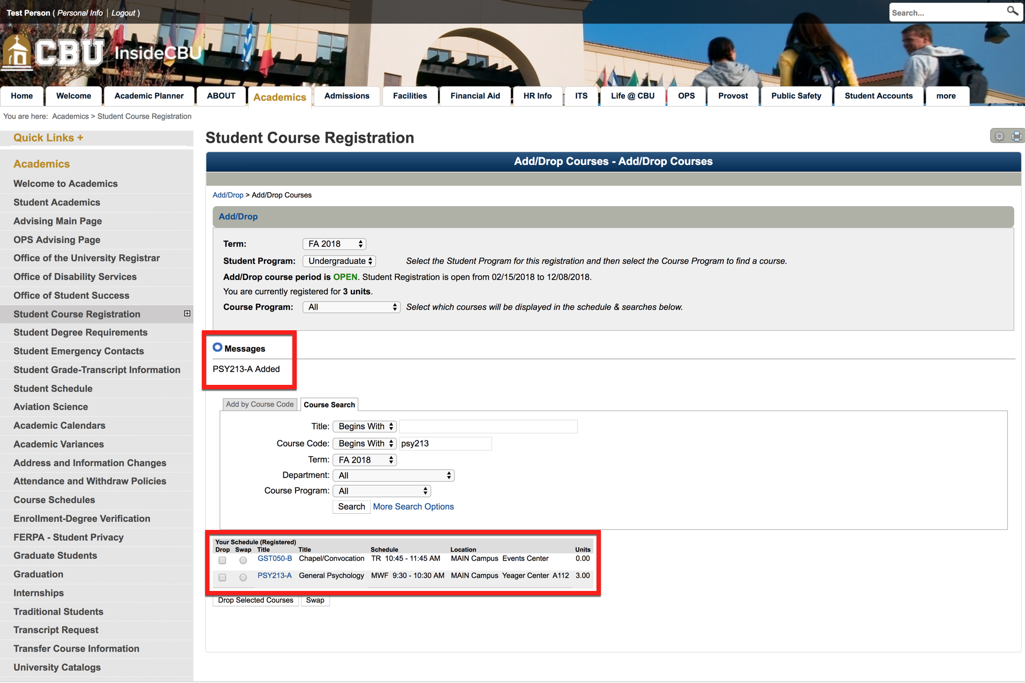1025x683 pixels.
Task: Open the PSY213-A course link
Action: (274, 575)
